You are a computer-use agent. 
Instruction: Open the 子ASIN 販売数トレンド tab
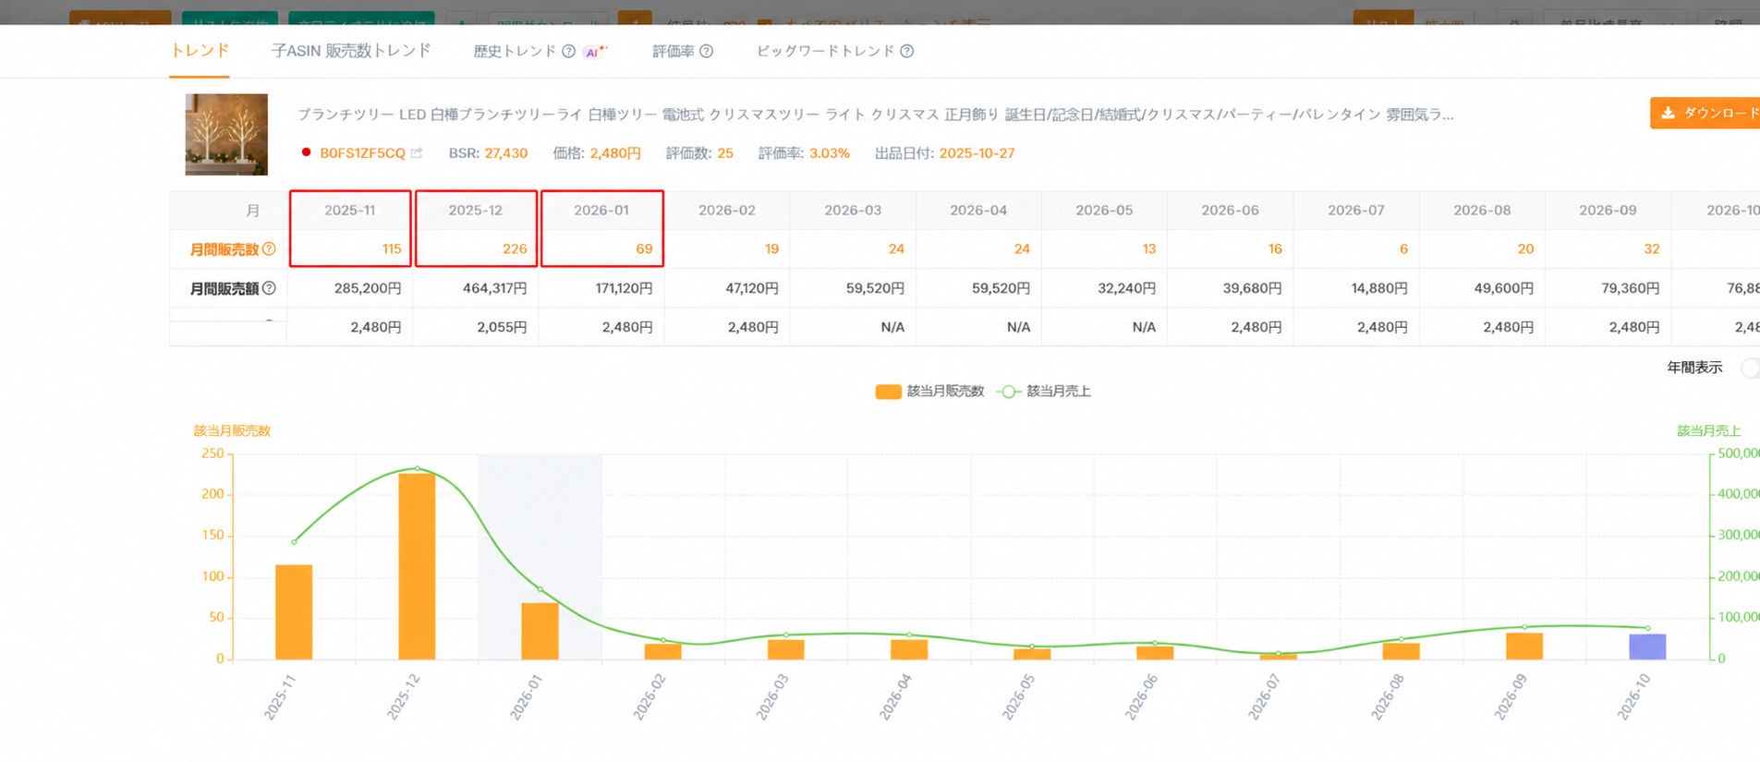click(351, 51)
